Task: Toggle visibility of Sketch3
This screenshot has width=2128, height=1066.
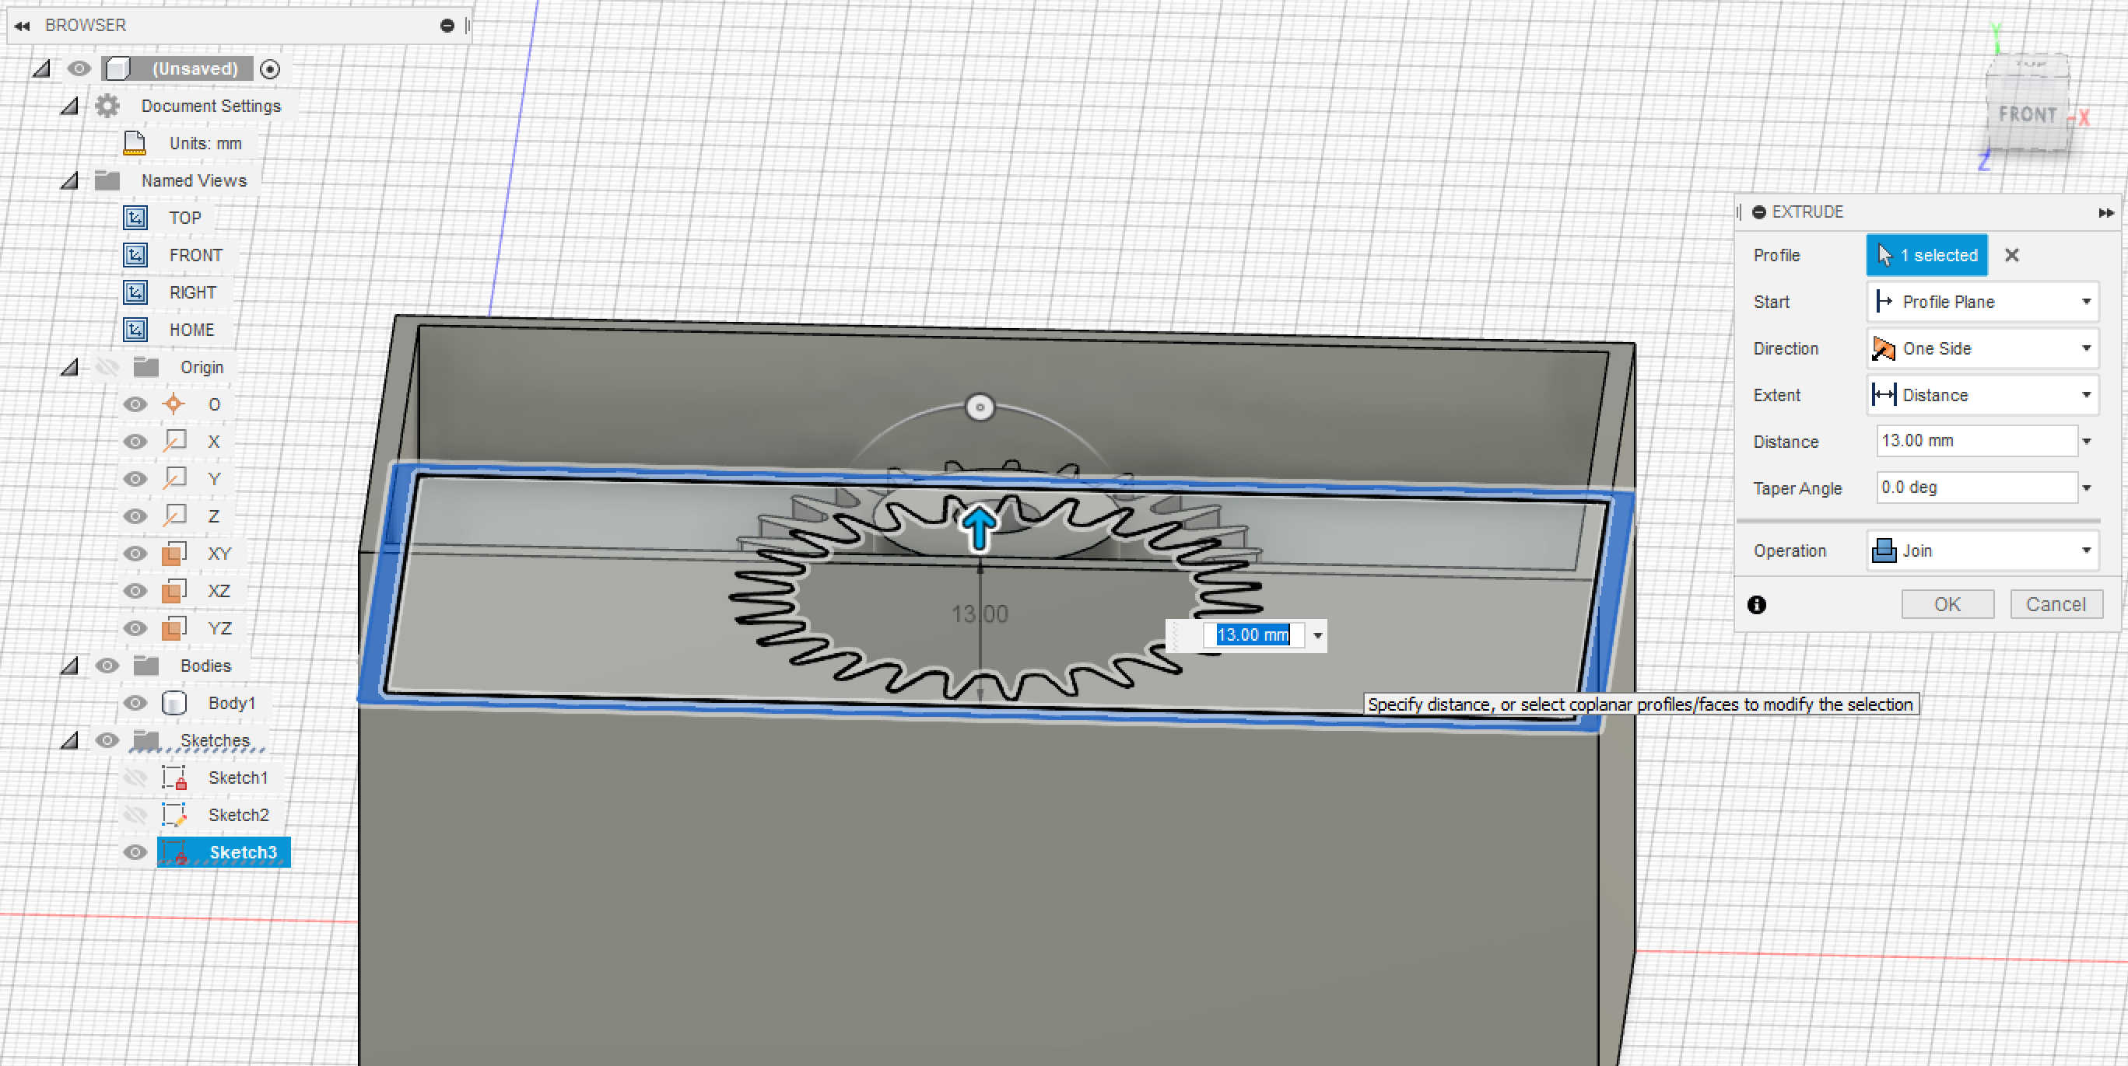Action: point(135,852)
